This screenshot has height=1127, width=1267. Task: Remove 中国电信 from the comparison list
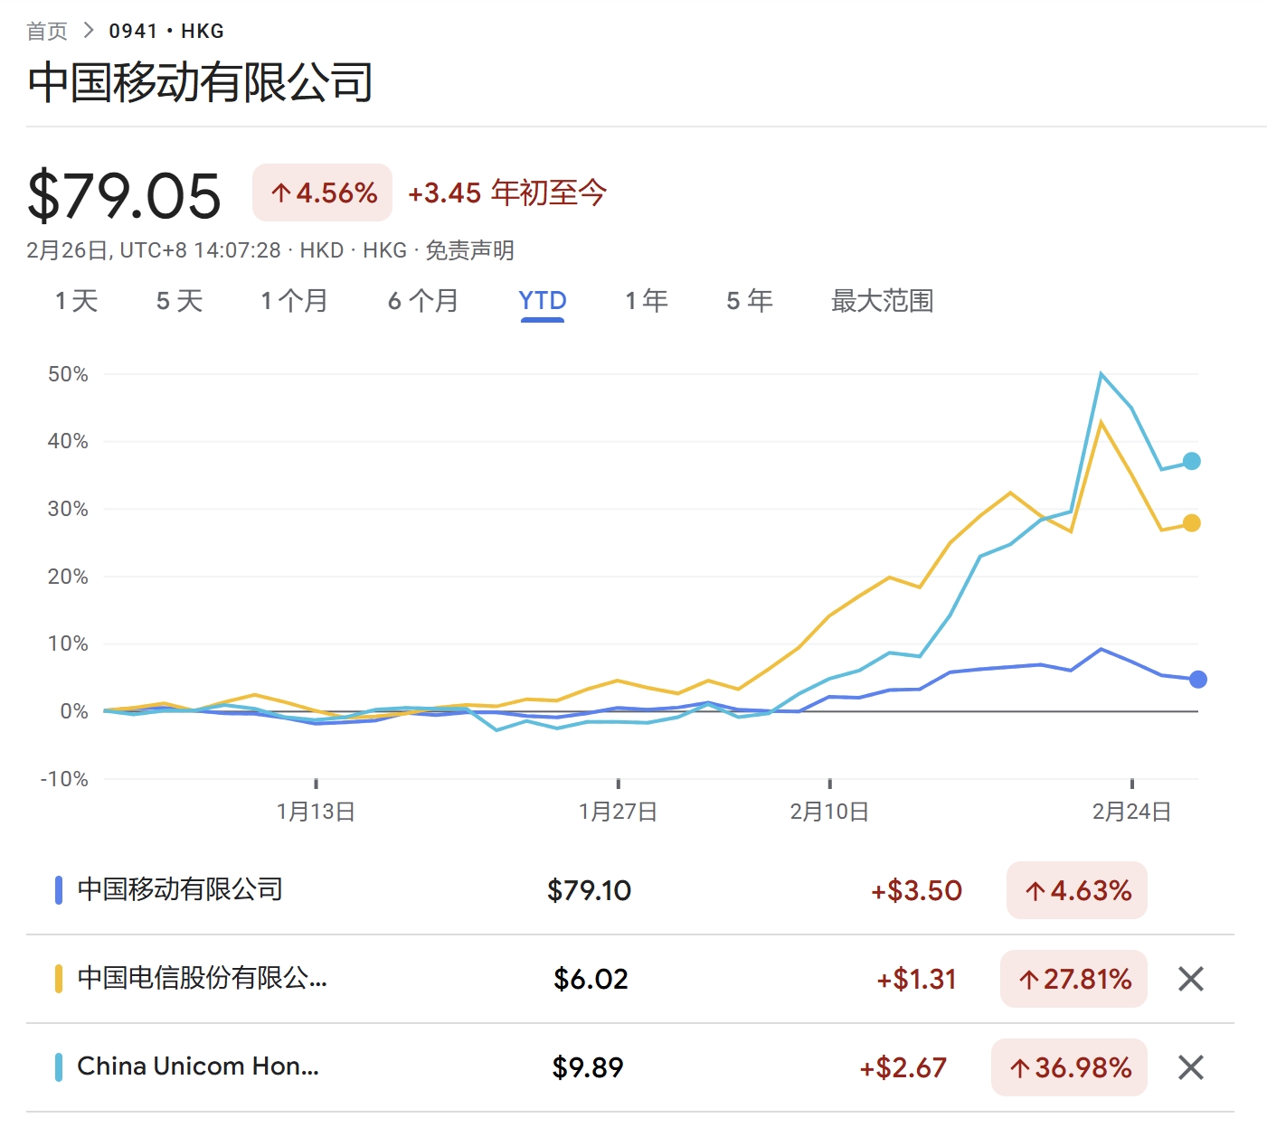[x=1190, y=979]
